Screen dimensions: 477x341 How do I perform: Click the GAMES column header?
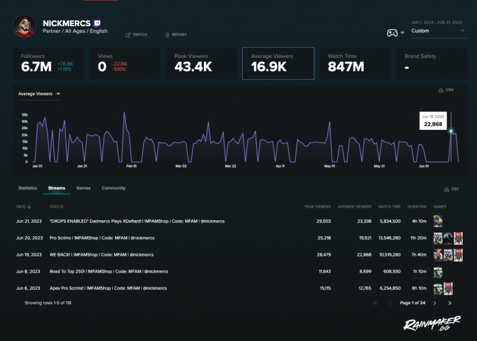tap(439, 207)
